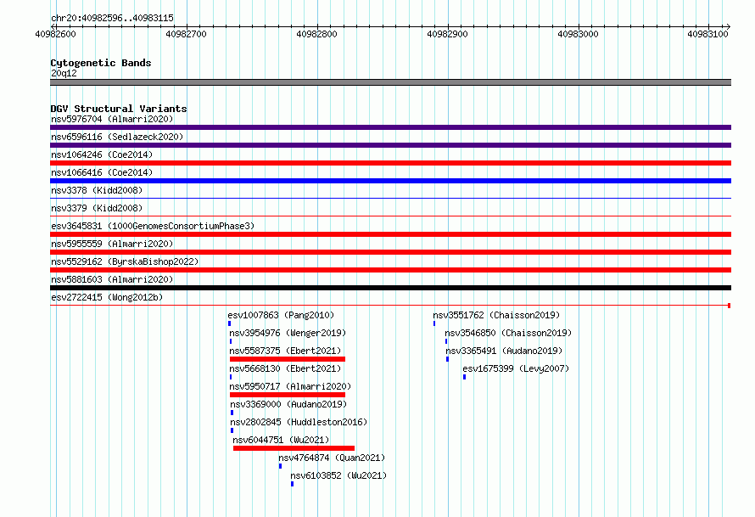
Task: Click the red bar under nsv5950717 (Almarri2020)
Action: [288, 395]
